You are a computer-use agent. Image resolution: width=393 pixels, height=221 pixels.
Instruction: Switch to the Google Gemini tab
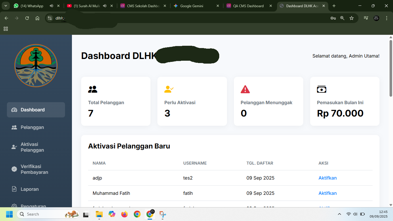(192, 6)
